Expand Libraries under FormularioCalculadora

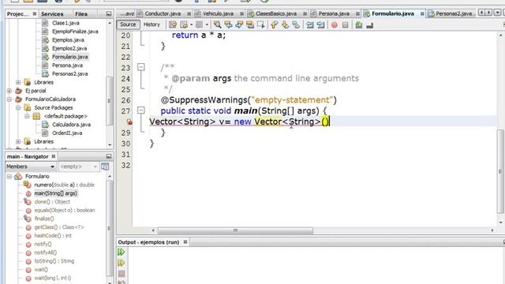click(x=18, y=141)
